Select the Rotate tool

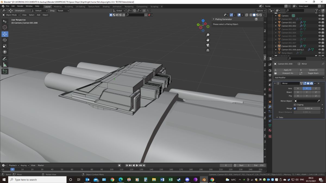coord(5,40)
